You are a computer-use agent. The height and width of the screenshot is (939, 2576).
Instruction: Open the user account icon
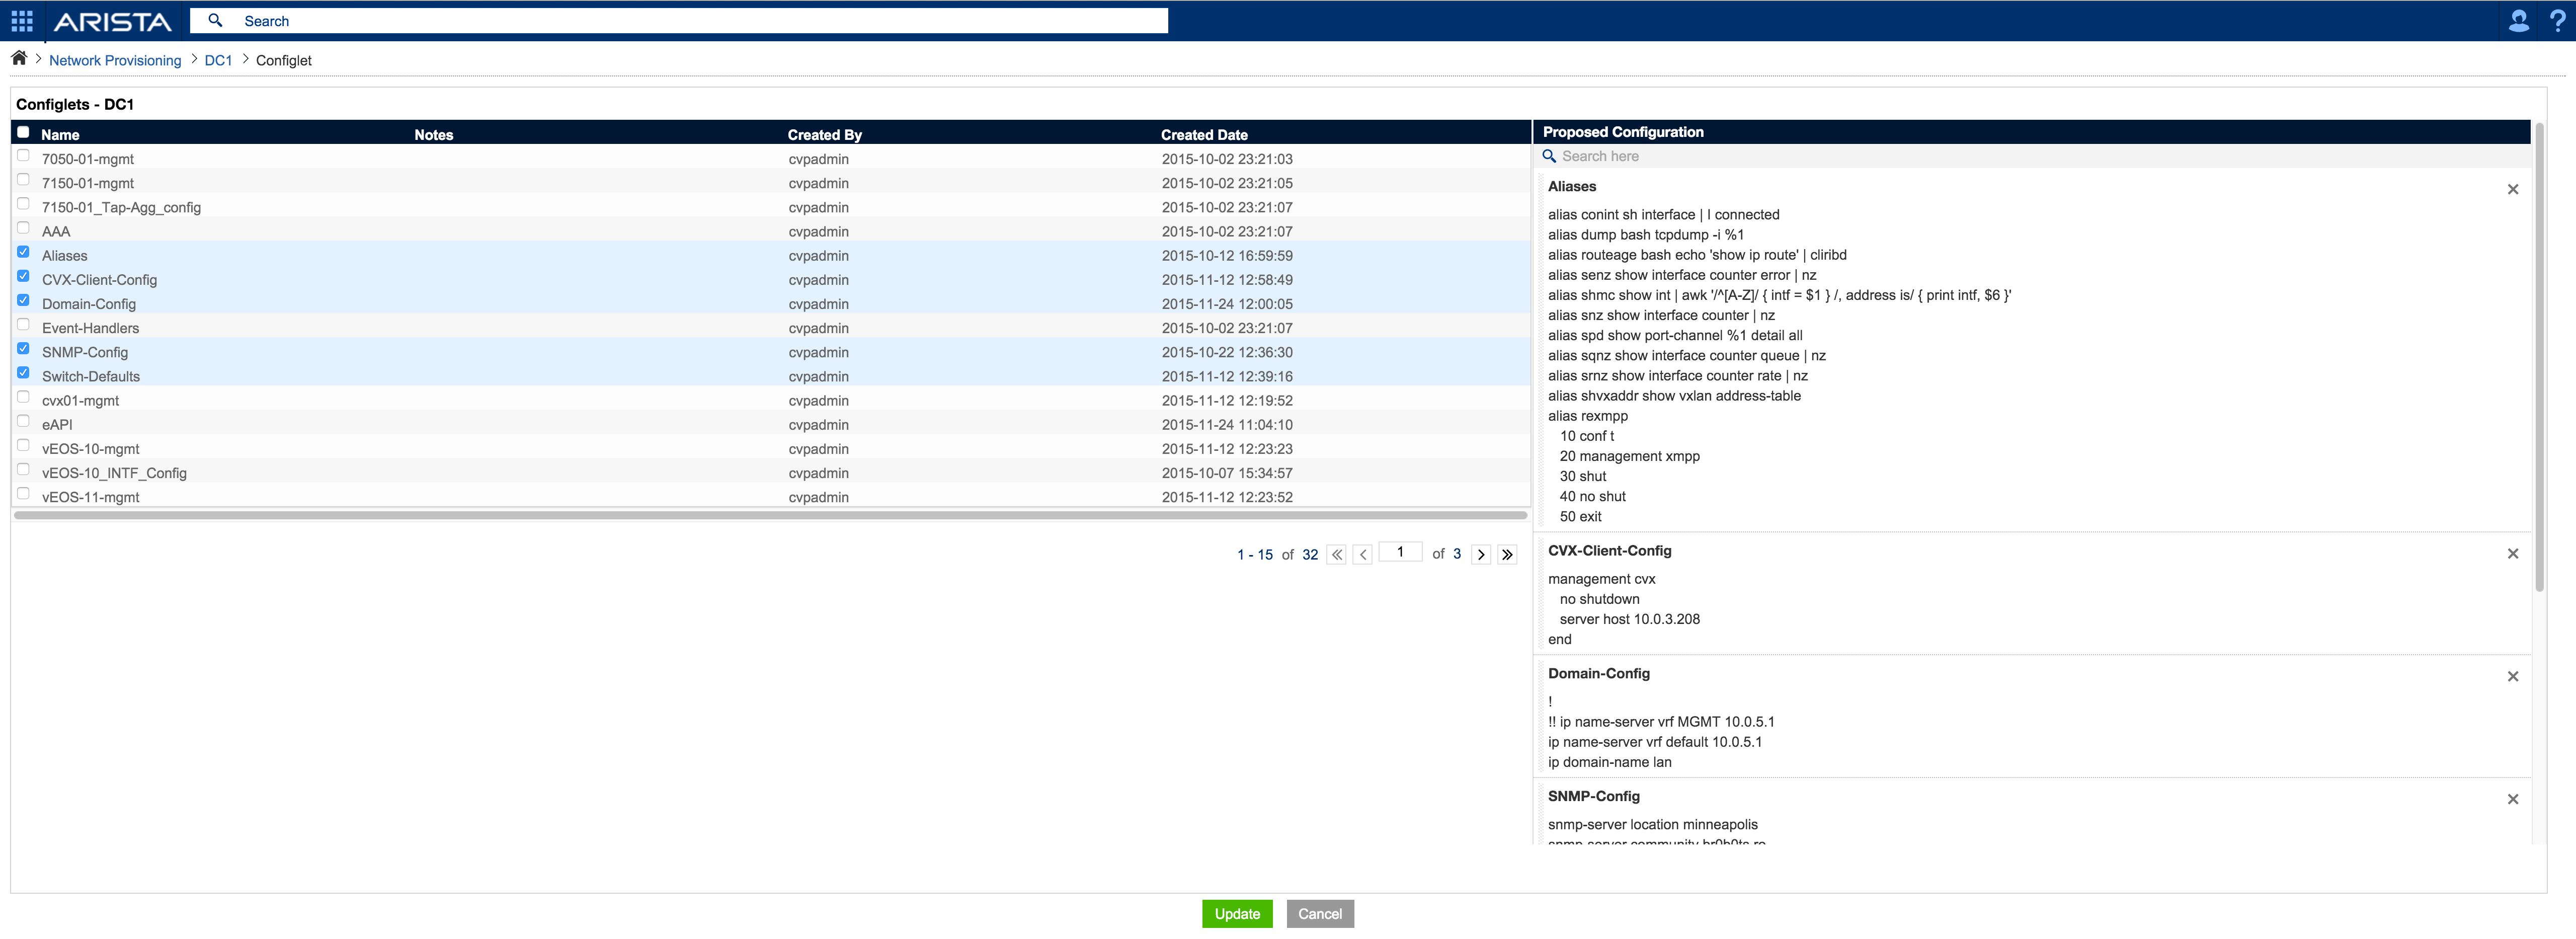[2518, 21]
